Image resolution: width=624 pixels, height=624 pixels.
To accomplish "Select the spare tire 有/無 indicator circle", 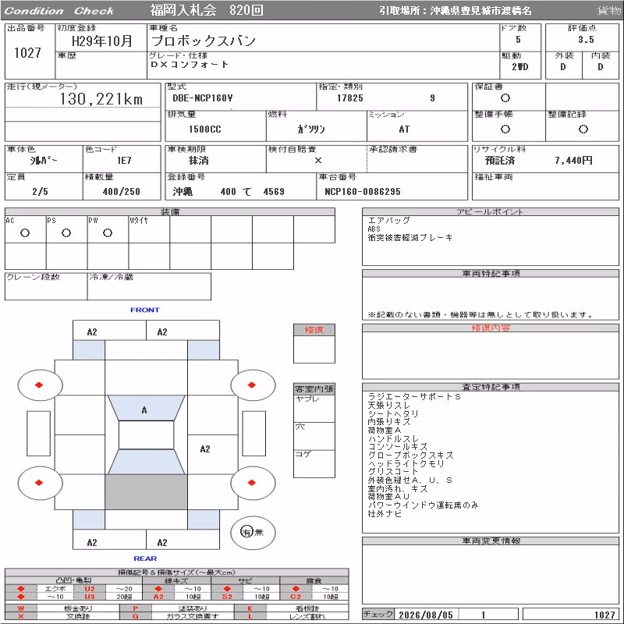I will (253, 533).
